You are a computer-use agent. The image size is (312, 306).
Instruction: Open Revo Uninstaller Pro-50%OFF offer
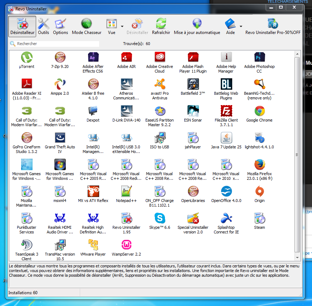(273, 26)
